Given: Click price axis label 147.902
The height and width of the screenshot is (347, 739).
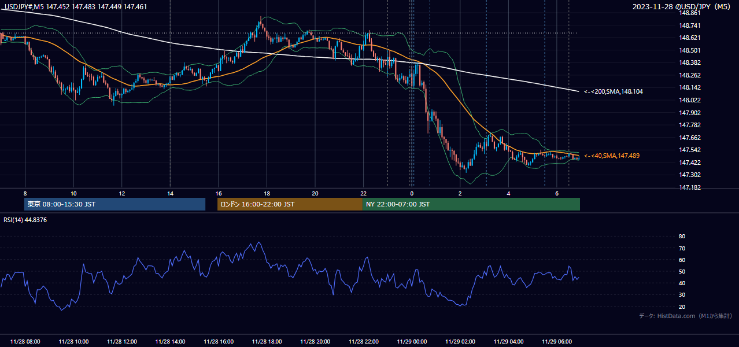Looking at the screenshot, I should tap(690, 113).
